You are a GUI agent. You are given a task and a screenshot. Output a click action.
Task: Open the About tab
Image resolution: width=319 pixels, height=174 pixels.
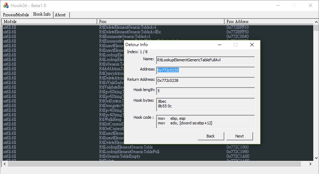coord(60,15)
